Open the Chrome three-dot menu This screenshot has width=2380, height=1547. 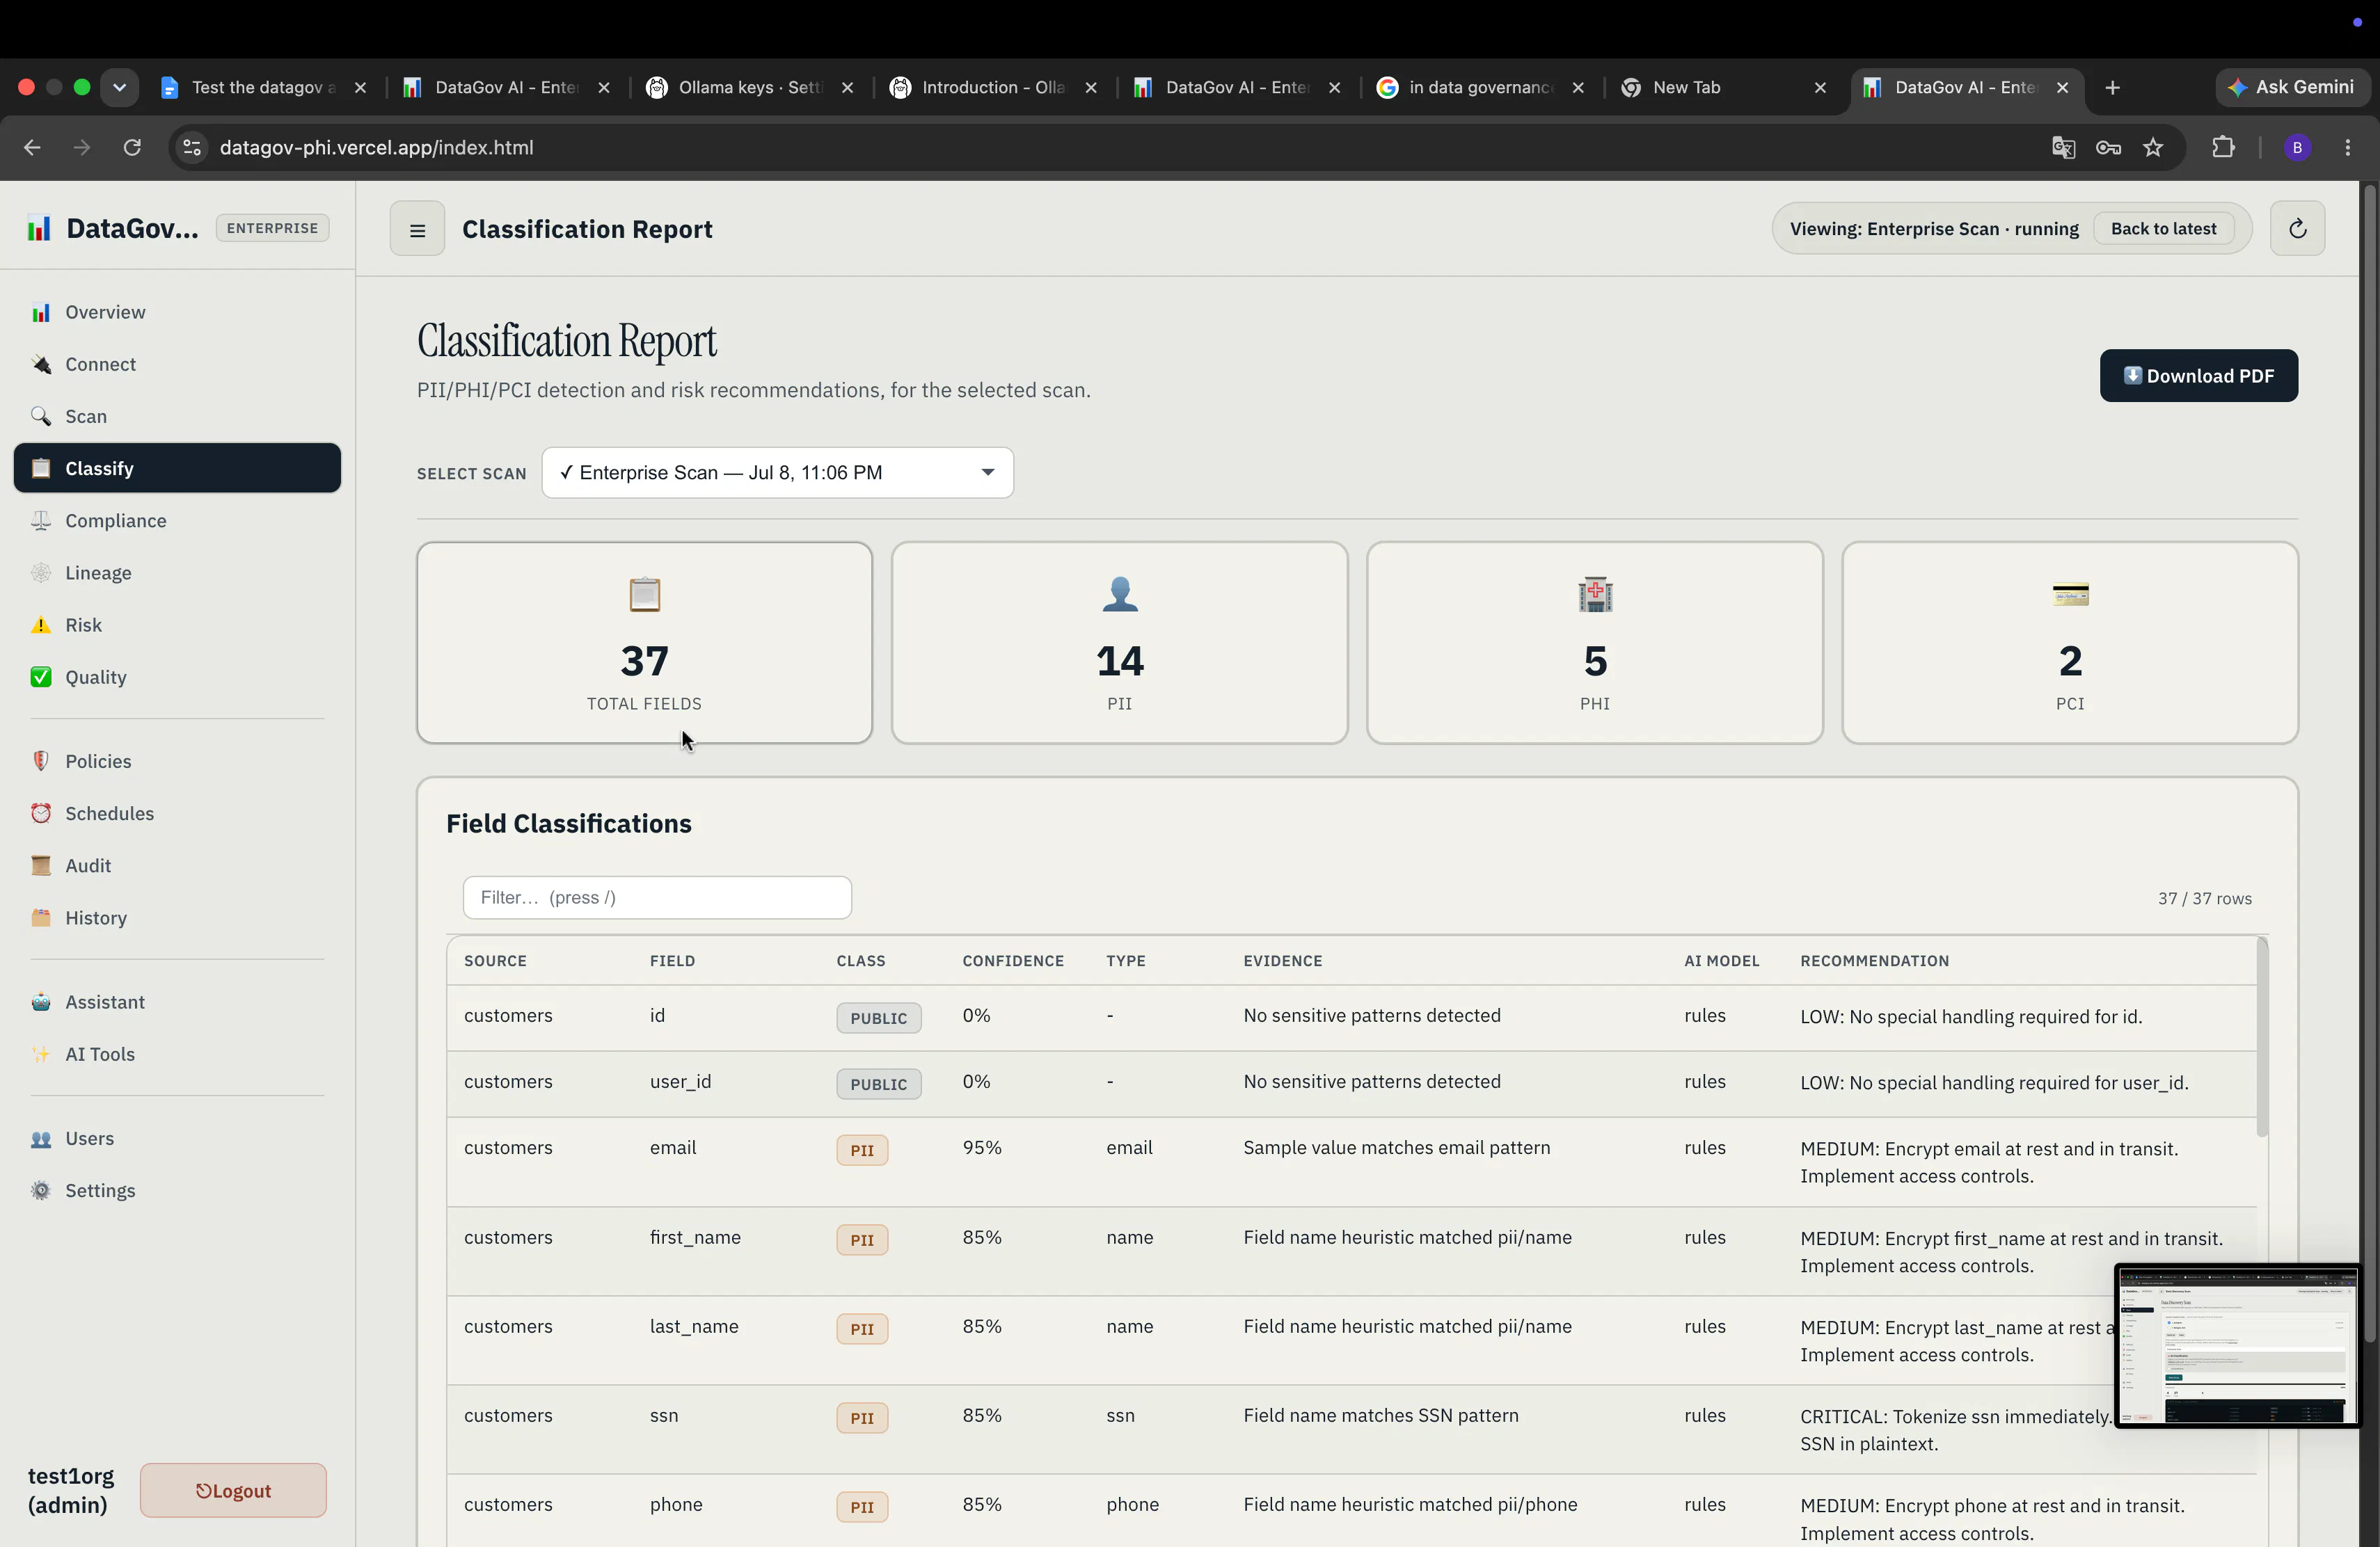[x=2348, y=147]
